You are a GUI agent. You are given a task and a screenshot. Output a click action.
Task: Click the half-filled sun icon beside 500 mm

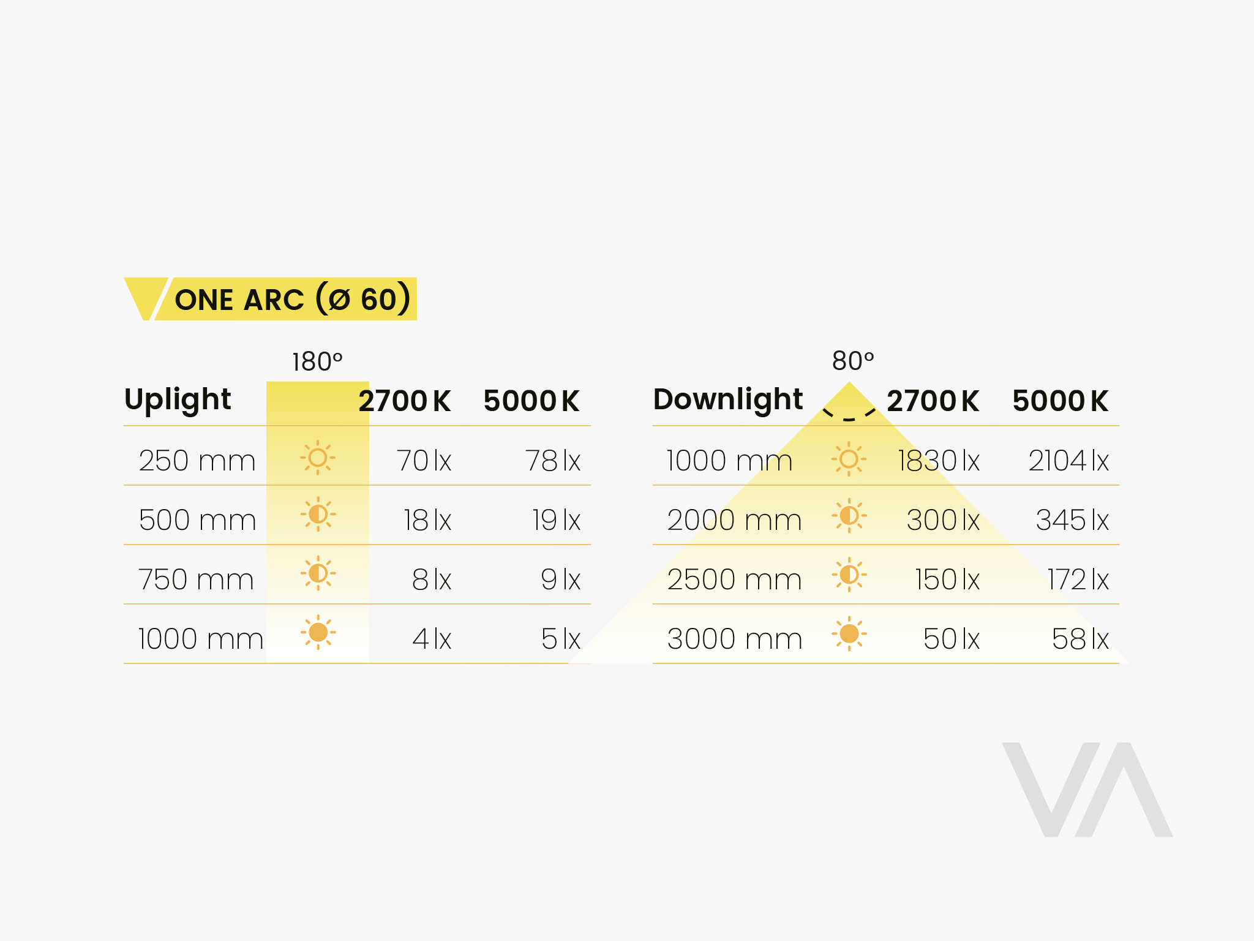coord(318,514)
